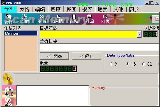Image resolution: width=160 pixels, height=107 pixels.
Task: Open the 計算 calculator icon
Action: [x=89, y=16]
